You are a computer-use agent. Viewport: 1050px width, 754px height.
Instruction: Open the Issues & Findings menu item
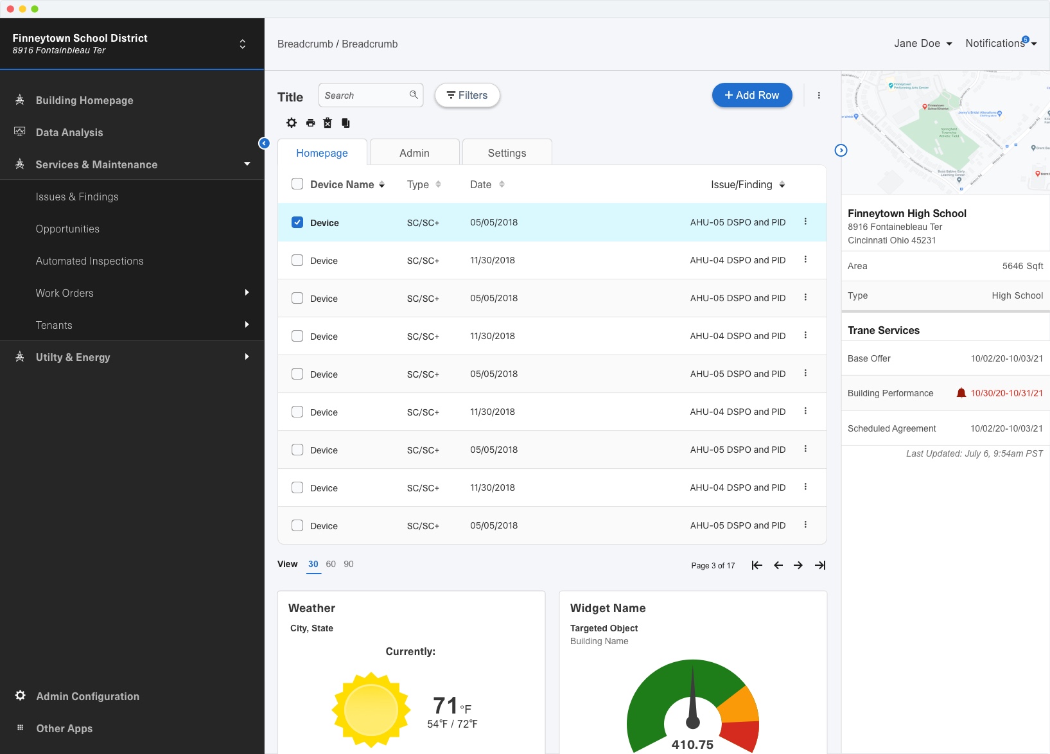pyautogui.click(x=77, y=197)
